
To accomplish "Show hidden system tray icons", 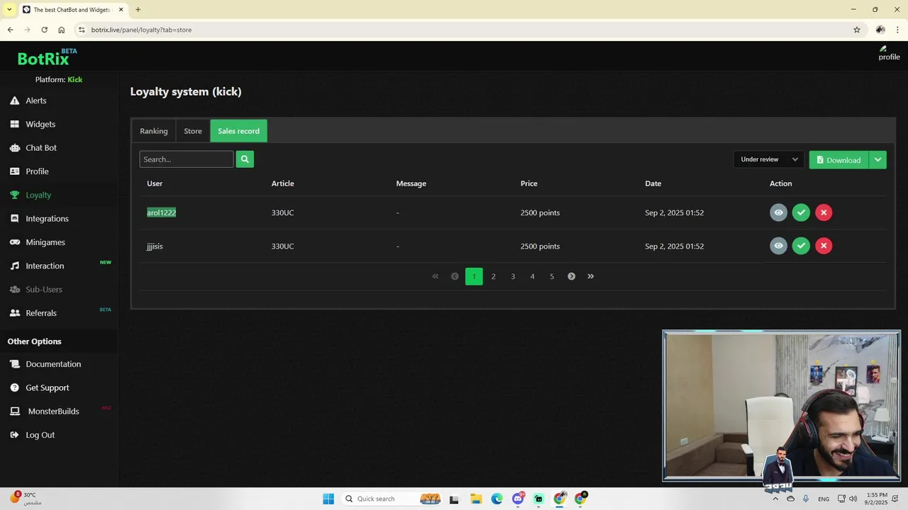I will click(x=775, y=499).
